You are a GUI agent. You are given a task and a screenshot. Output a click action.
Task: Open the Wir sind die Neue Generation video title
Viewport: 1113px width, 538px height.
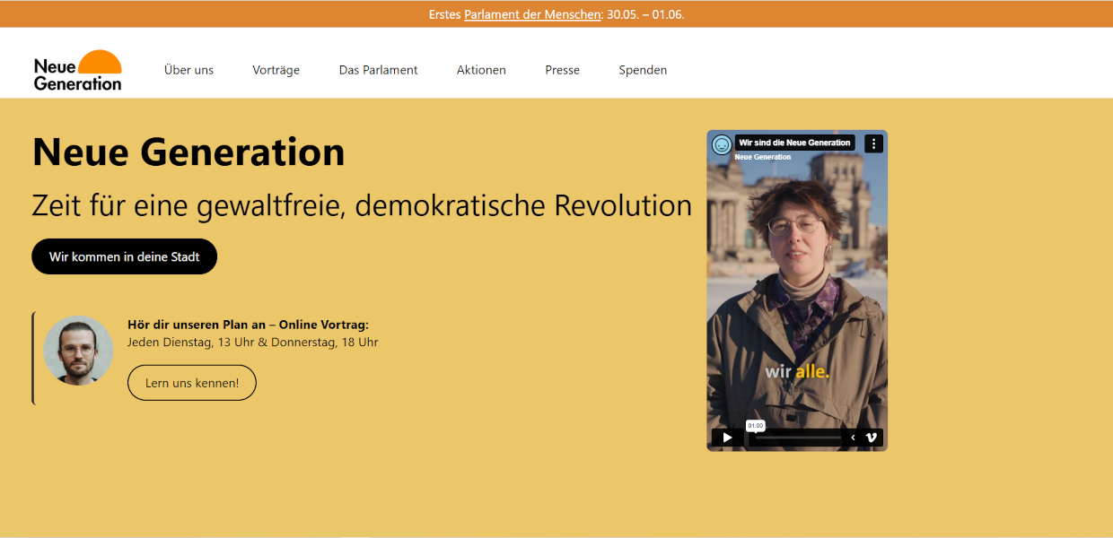point(794,143)
